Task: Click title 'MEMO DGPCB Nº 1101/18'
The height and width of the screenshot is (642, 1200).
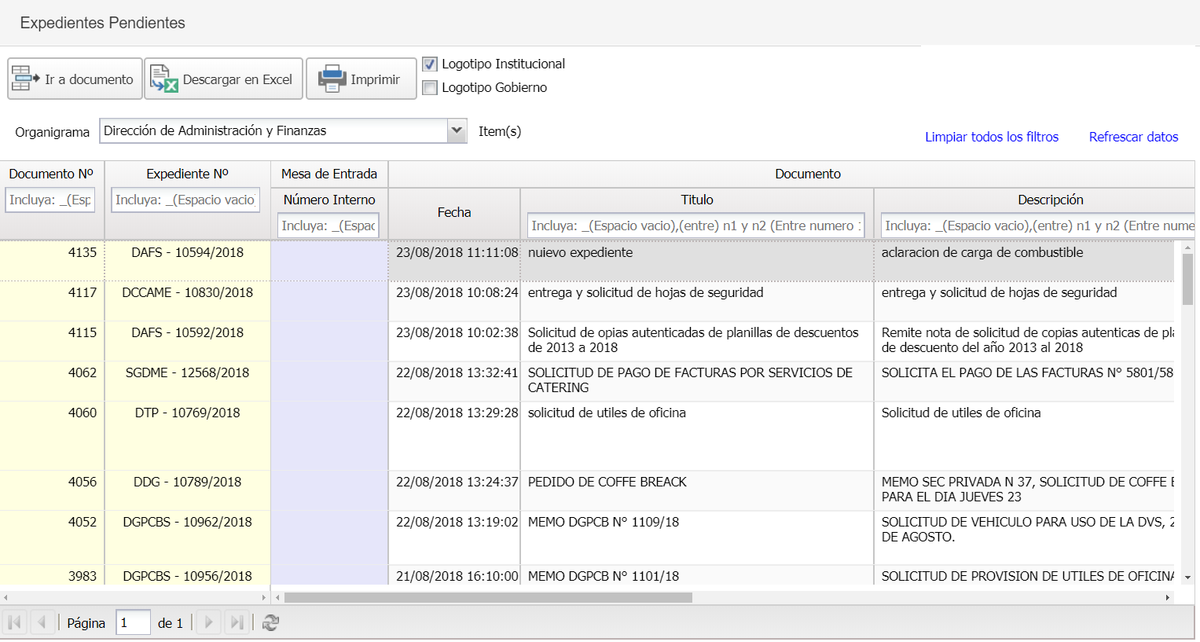Action: (604, 576)
